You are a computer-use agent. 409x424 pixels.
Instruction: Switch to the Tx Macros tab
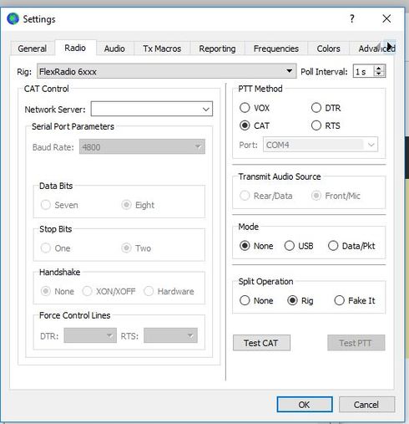pos(162,49)
